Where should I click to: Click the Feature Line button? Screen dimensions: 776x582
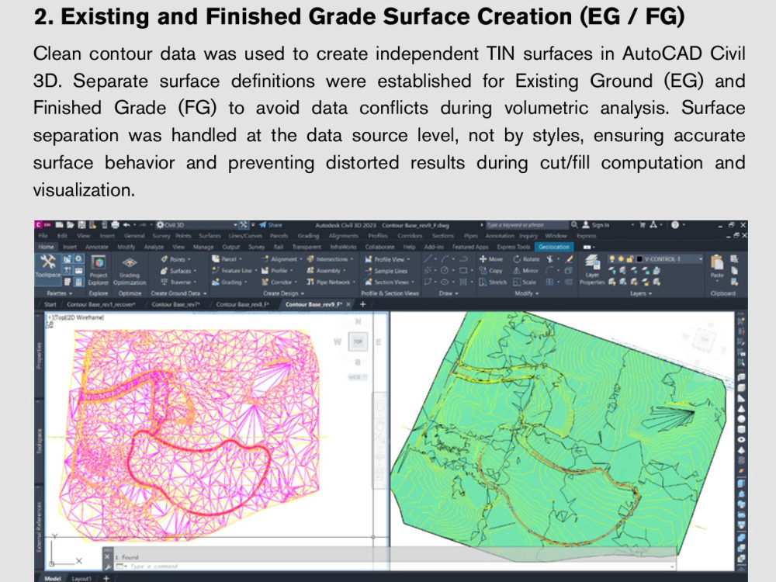click(234, 271)
